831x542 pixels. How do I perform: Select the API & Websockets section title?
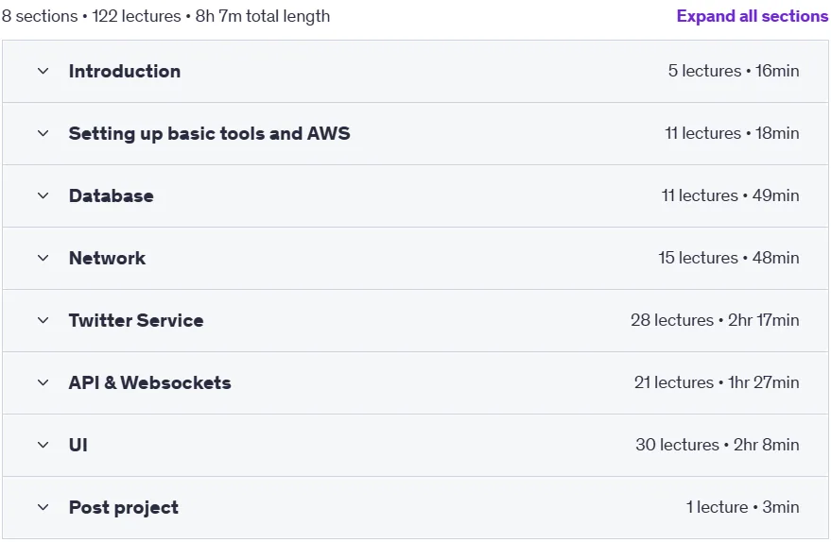[x=150, y=382]
